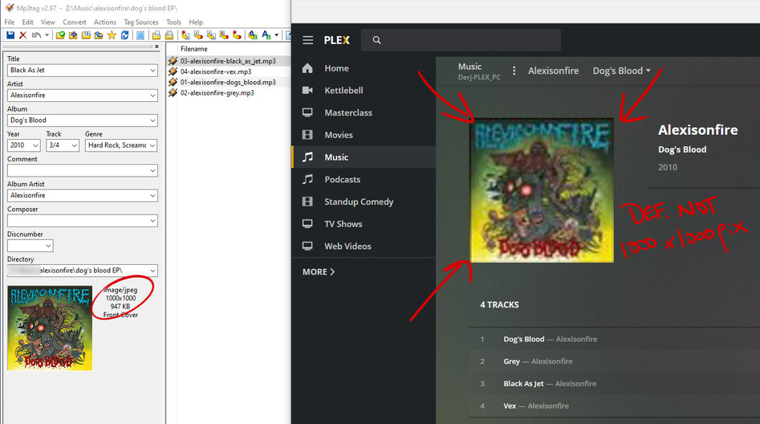Expand the Directory path dropdown
The height and width of the screenshot is (424, 760).
(152, 271)
